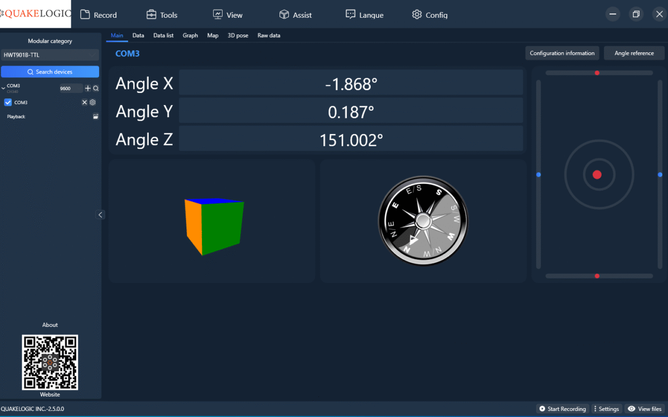
Task: Open the 9600 baud rate dropdown
Action: pyautogui.click(x=71, y=88)
